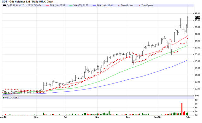Click the tallest red volume bar
The width and height of the screenshot is (202, 123).
coord(182,109)
